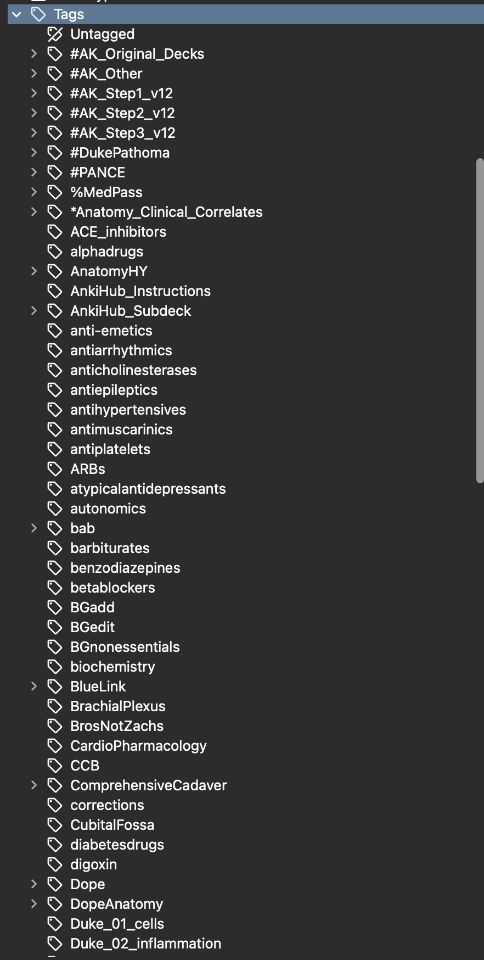This screenshot has width=484, height=960.
Task: Expand the DopeAnatomy tag children
Action: tap(34, 904)
